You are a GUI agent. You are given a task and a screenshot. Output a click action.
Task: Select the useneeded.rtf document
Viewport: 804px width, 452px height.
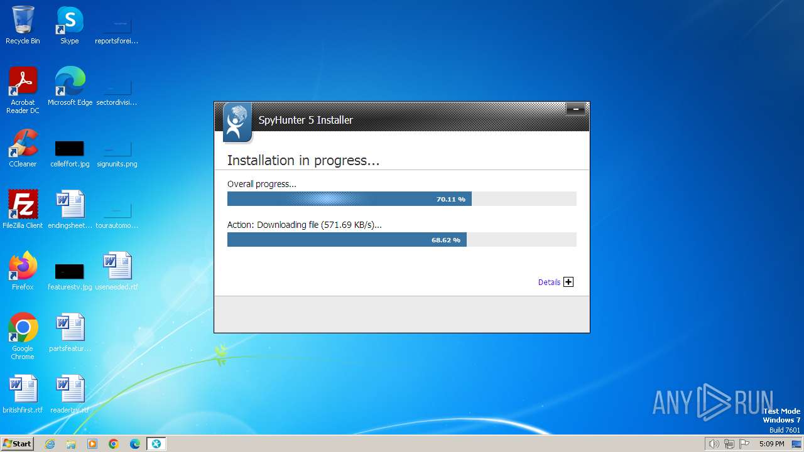(116, 271)
